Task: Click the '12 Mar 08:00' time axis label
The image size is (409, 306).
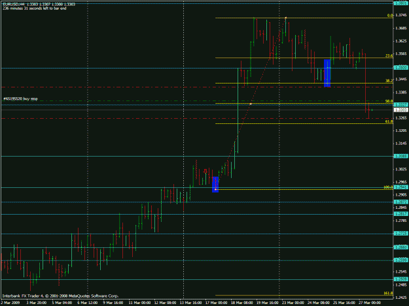Action: 165,303
